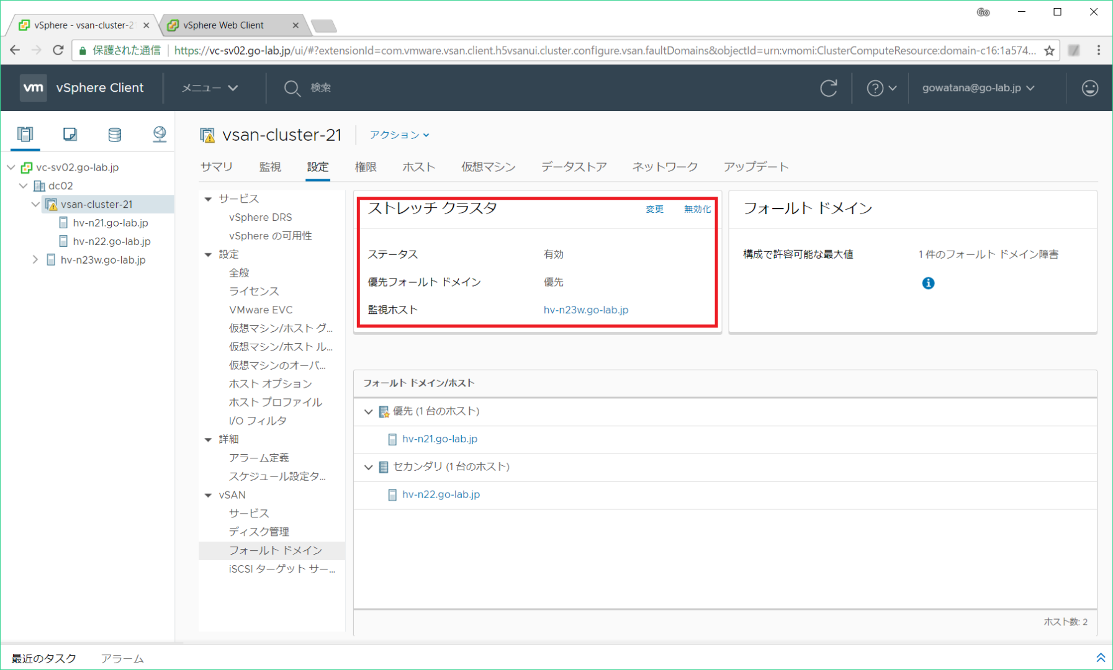Click the VMware vm logo
Screen dimensions: 1113x670
[x=33, y=87]
